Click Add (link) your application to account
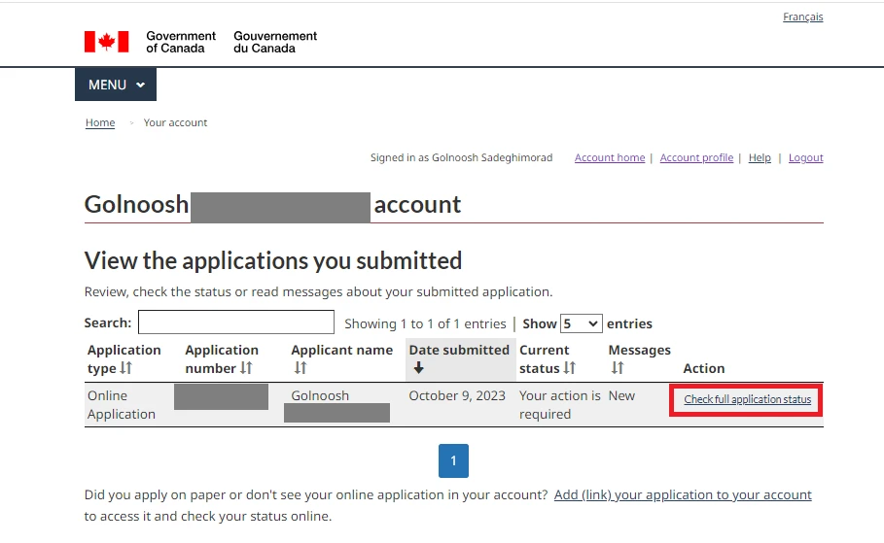 pos(683,494)
